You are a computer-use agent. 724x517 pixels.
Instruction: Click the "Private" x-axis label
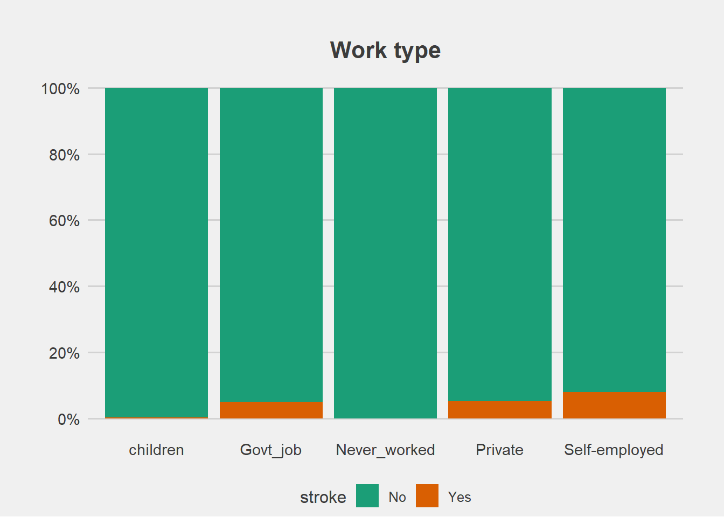499,450
